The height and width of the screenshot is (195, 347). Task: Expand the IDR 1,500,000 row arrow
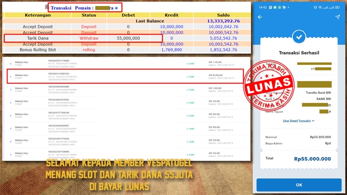click(10, 90)
